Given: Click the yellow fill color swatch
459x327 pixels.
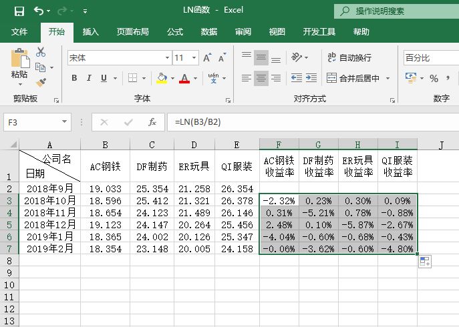Looking at the screenshot, I should pyautogui.click(x=161, y=79).
